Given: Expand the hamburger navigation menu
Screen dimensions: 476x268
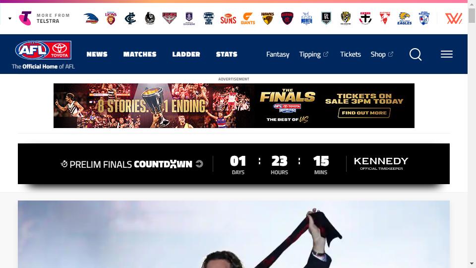Looking at the screenshot, I should tap(447, 54).
